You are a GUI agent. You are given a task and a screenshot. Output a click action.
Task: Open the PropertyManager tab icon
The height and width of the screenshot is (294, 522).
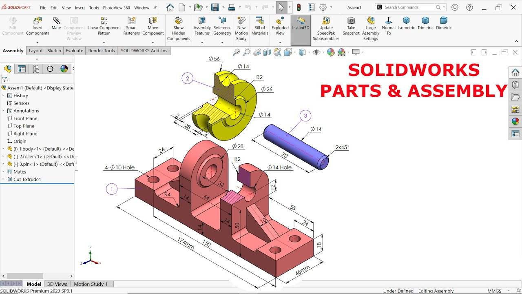click(22, 69)
